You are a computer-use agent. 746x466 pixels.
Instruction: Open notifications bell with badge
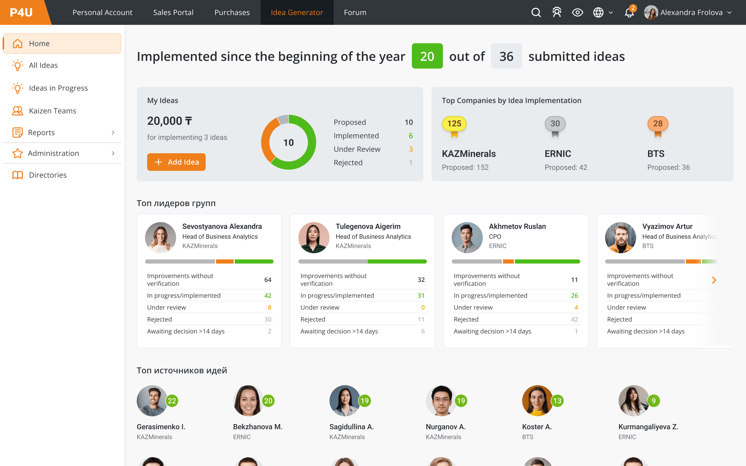[629, 12]
